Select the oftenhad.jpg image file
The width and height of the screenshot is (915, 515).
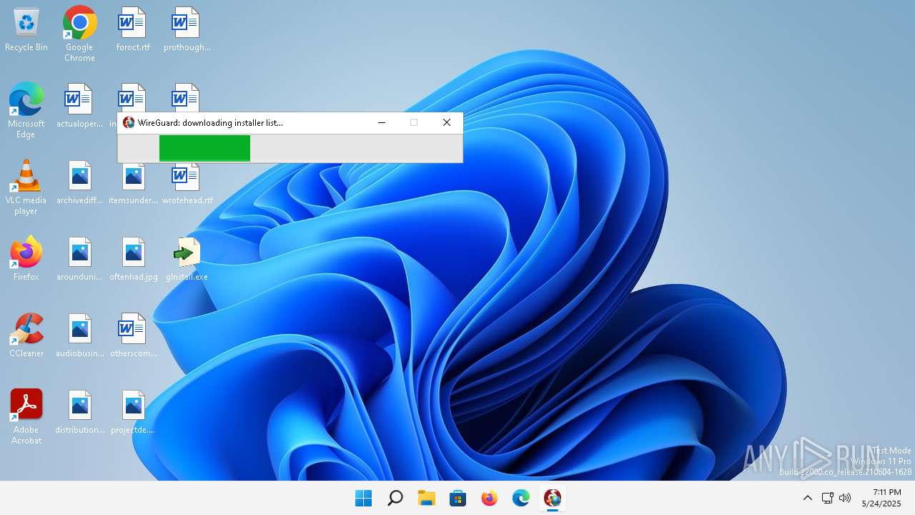coord(133,260)
